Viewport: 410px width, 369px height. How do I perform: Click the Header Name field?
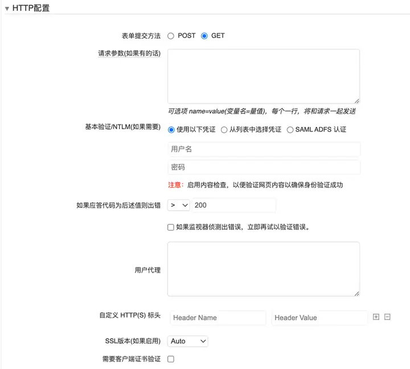(x=218, y=318)
